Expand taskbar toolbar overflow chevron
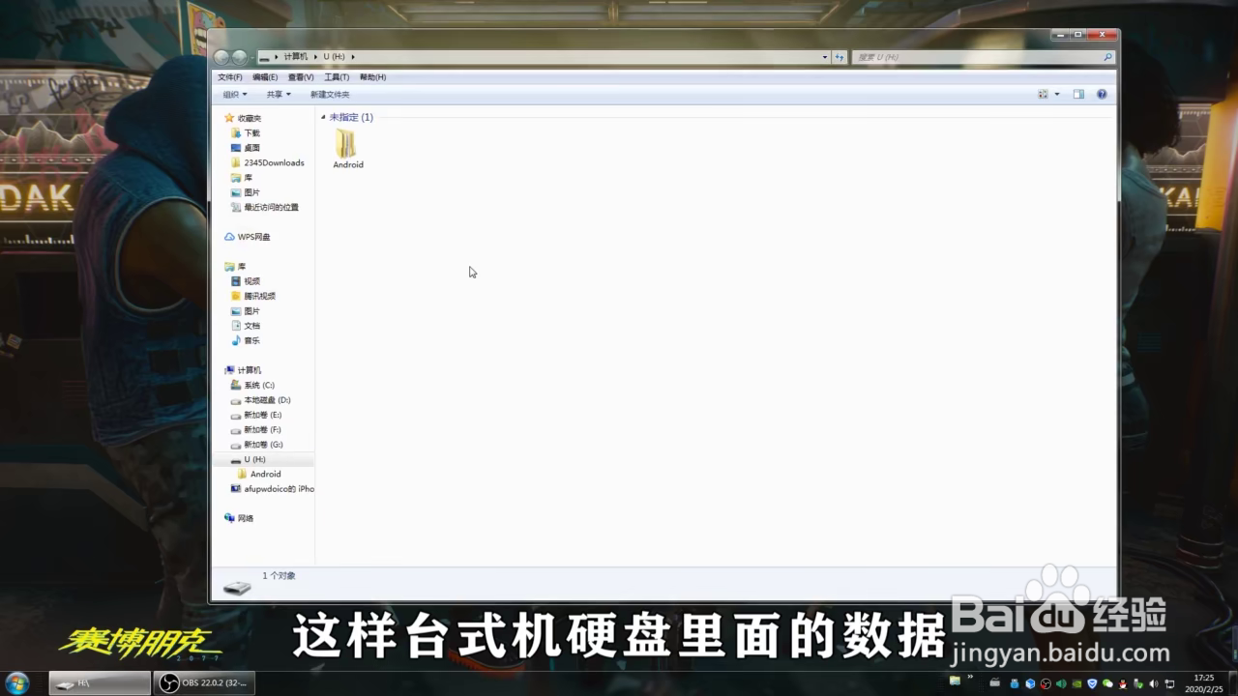 click(x=970, y=677)
